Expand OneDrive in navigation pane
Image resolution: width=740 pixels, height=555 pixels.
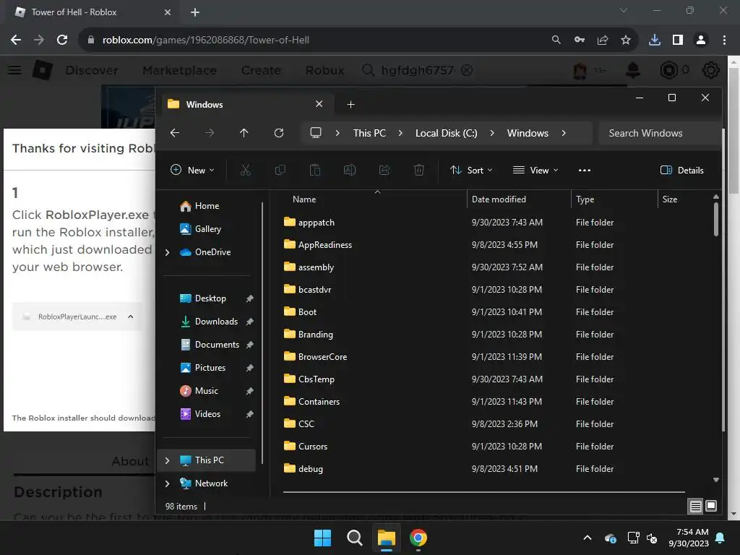pyautogui.click(x=167, y=252)
